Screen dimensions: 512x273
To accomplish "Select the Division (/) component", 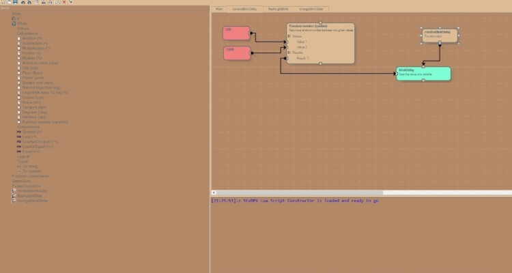I will (x=31, y=53).
